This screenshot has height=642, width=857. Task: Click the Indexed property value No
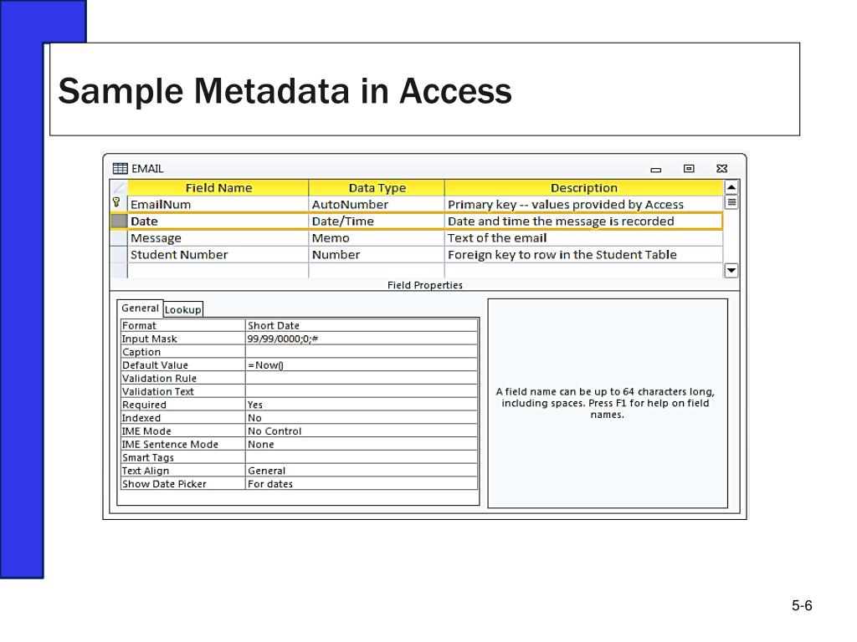coord(362,418)
